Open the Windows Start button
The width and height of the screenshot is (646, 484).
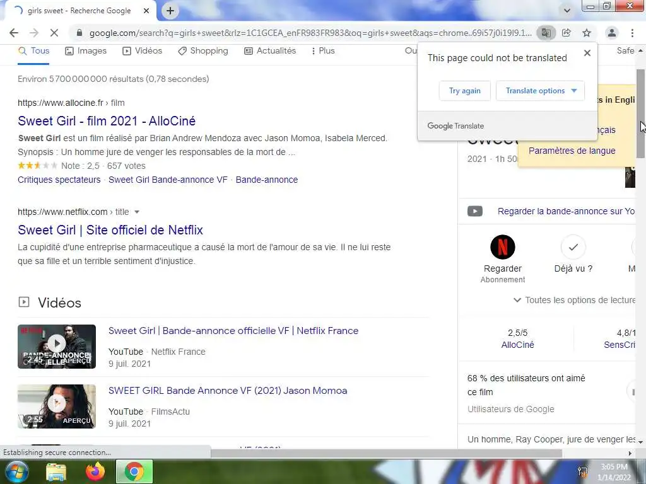(x=16, y=471)
